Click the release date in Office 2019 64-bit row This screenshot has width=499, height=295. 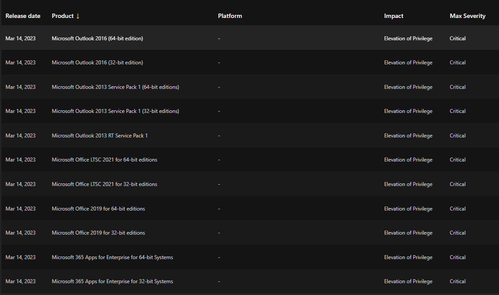coord(21,209)
